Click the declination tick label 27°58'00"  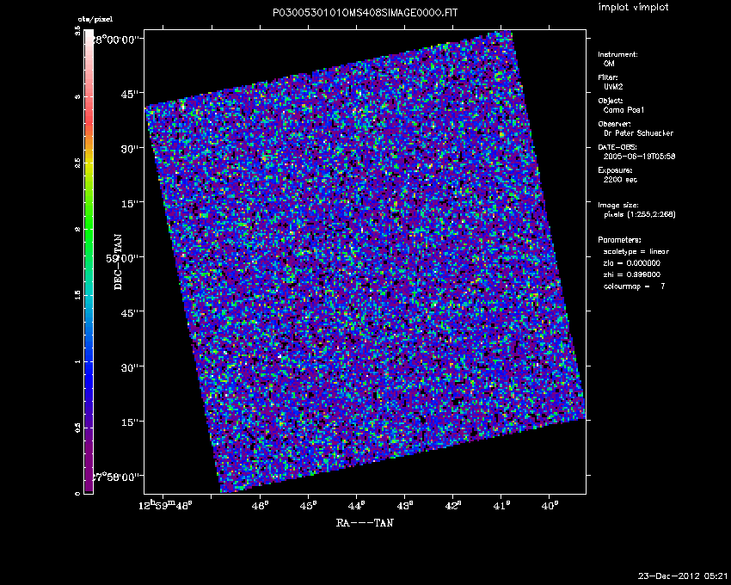coord(115,477)
